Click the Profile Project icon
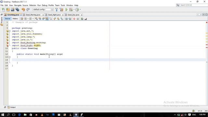Viewport: 208px width, 117px height. [77, 9]
